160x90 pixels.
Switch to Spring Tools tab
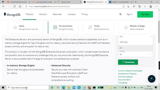pos(69,2)
